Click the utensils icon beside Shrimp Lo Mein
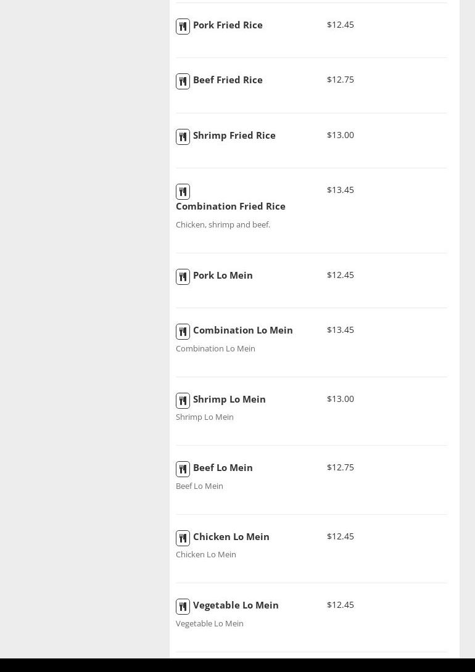 click(183, 401)
